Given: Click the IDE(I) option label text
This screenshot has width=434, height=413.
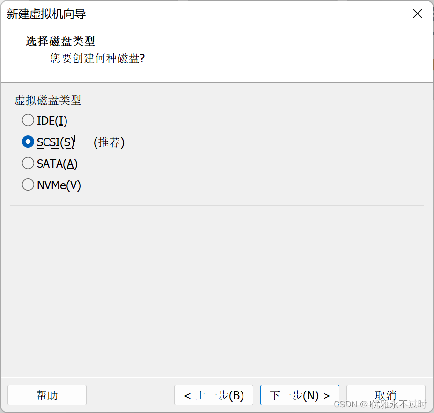Looking at the screenshot, I should point(52,121).
